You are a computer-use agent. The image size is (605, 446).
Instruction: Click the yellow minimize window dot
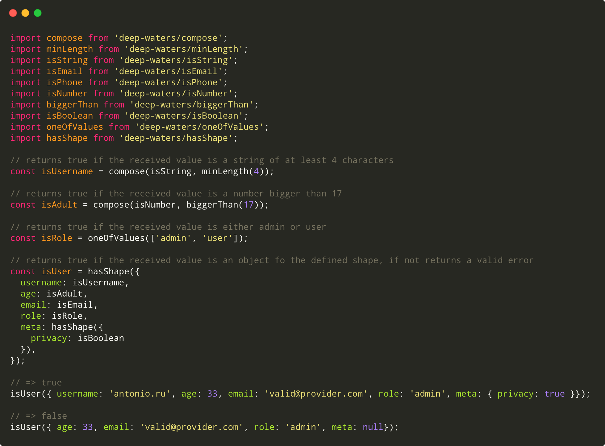25,13
